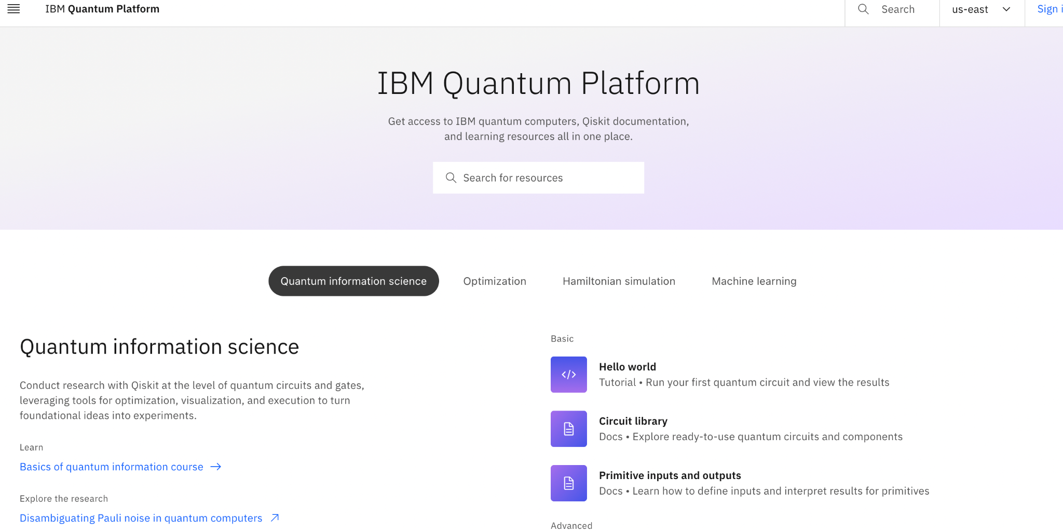Click the 'Advanced' section label

tap(571, 526)
